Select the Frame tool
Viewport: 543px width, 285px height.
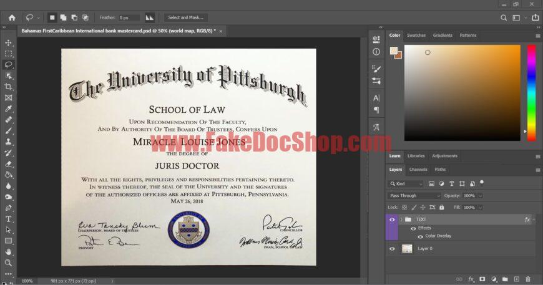(8, 97)
